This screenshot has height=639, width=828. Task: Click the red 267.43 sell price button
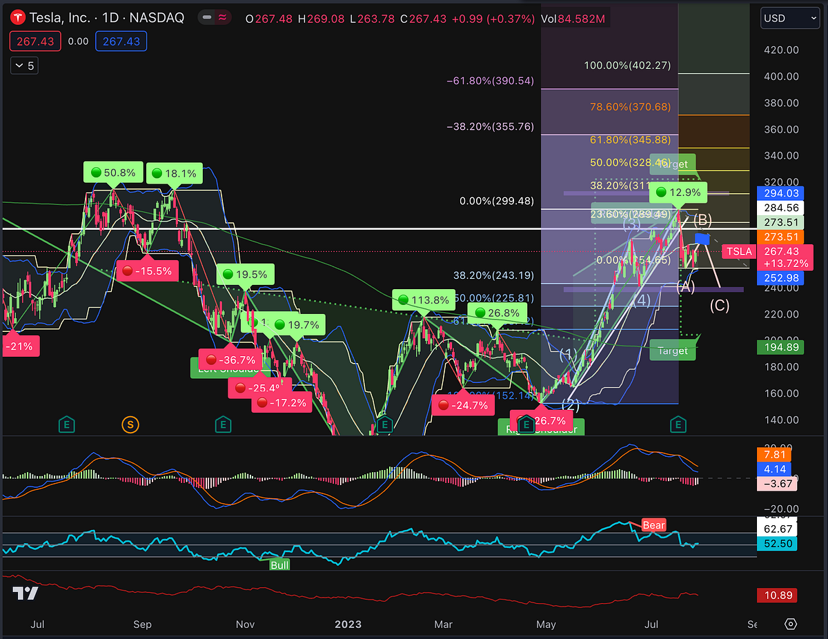35,41
